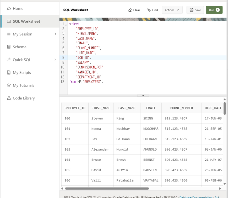Click the vertical scrollbar thumb in results
Screen dimensions: 228x198
tap(225, 108)
